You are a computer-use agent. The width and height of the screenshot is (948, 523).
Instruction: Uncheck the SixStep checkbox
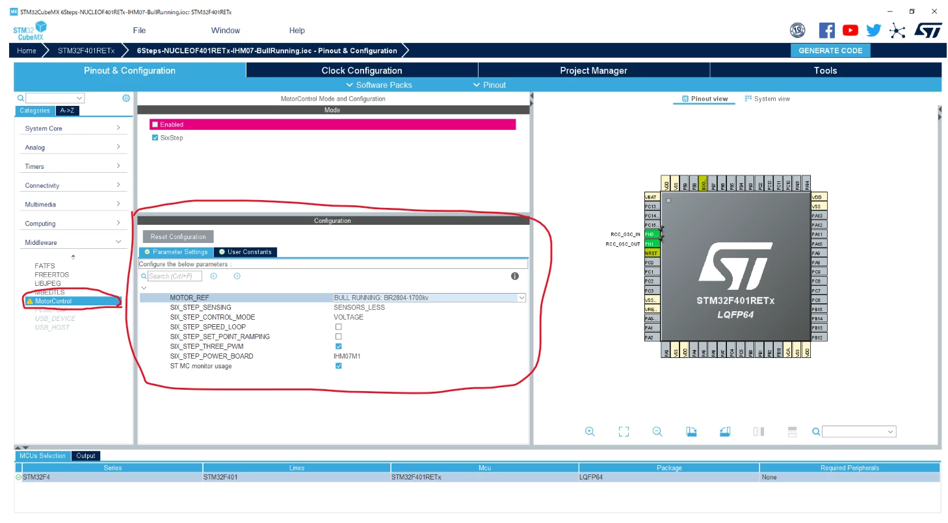point(155,138)
